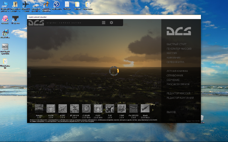Select the Hawk module icon
Screen dimensions: 228x142
[x=145, y=108]
